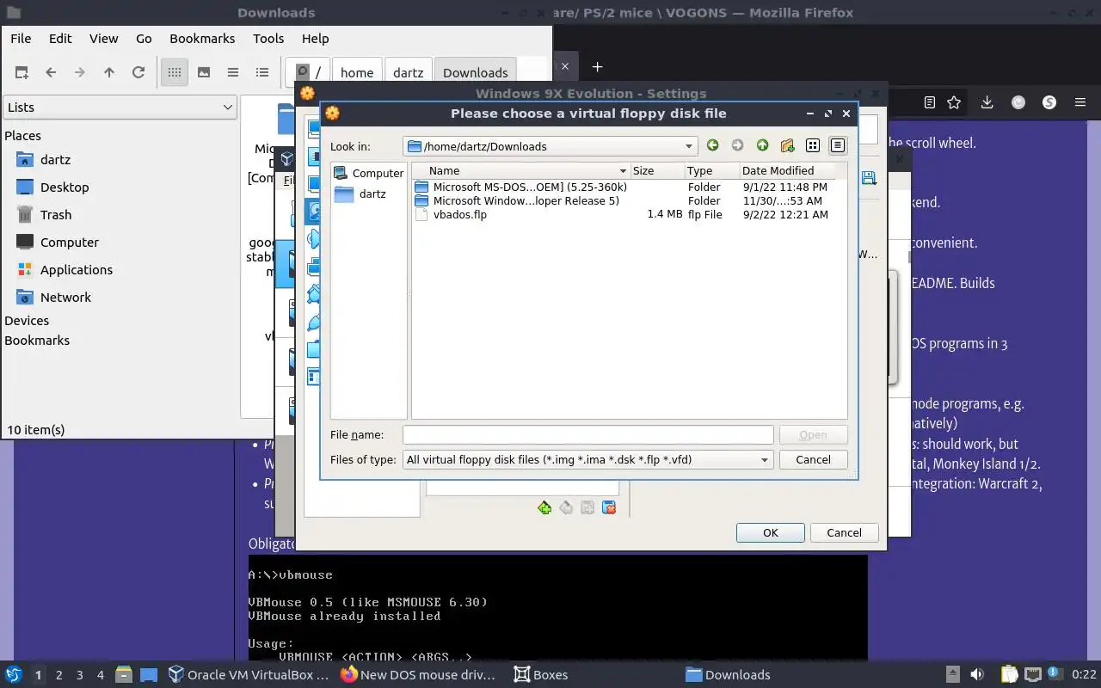Click root path button in file manager
Viewport: 1101px width, 688px height.
pos(308,73)
